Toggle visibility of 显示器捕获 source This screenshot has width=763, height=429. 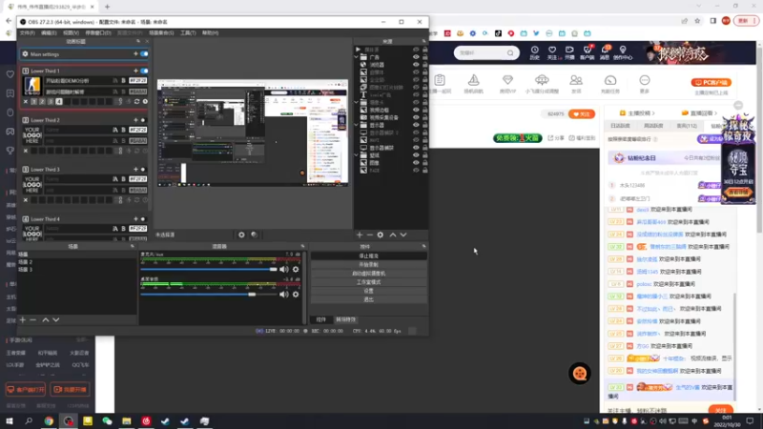tap(416, 148)
